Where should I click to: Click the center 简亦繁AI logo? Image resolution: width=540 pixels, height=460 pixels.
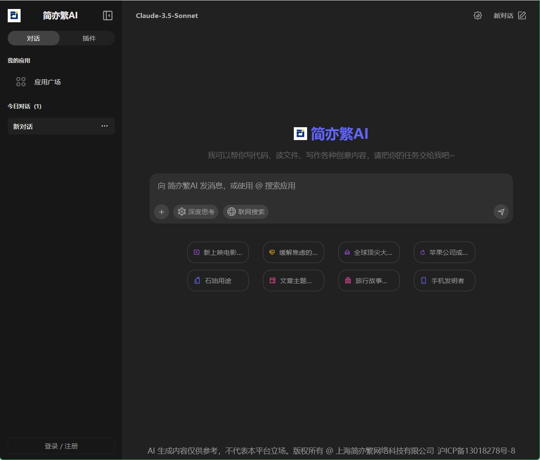[300, 134]
